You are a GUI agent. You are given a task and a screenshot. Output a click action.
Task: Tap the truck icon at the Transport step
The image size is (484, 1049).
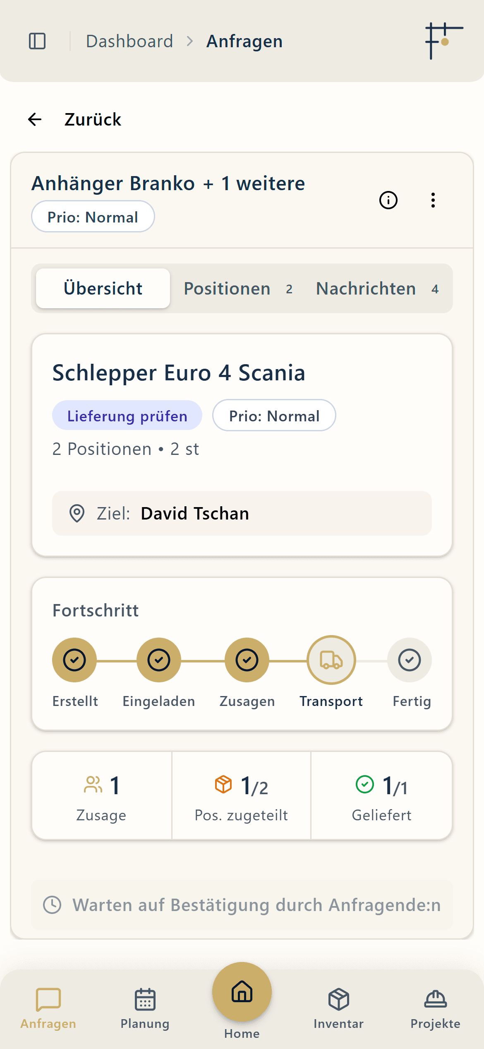click(x=331, y=660)
